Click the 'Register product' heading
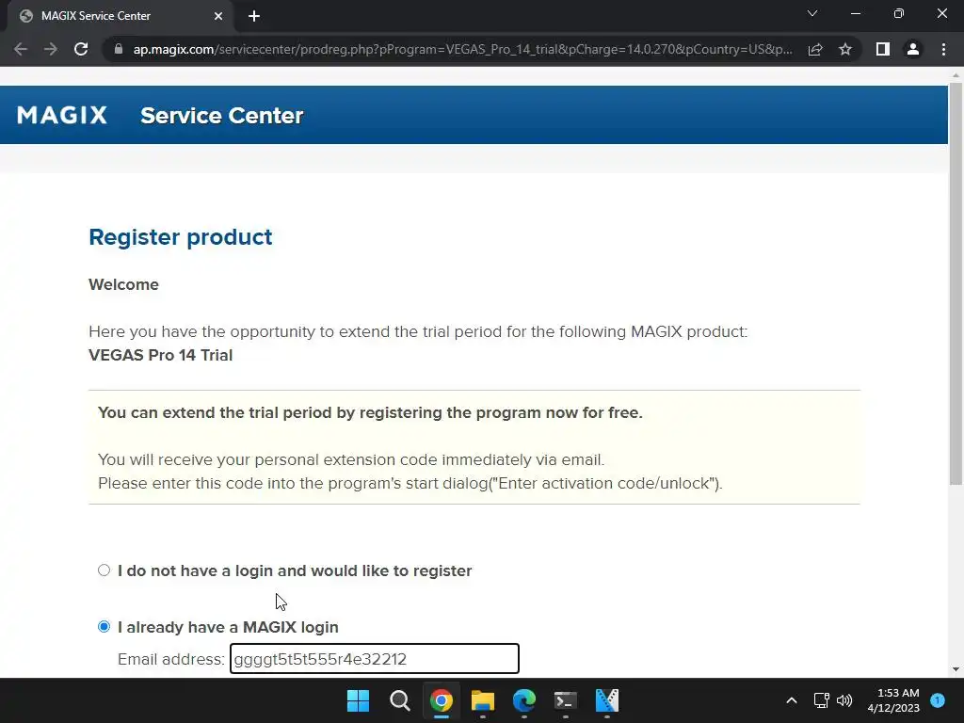 tap(180, 237)
